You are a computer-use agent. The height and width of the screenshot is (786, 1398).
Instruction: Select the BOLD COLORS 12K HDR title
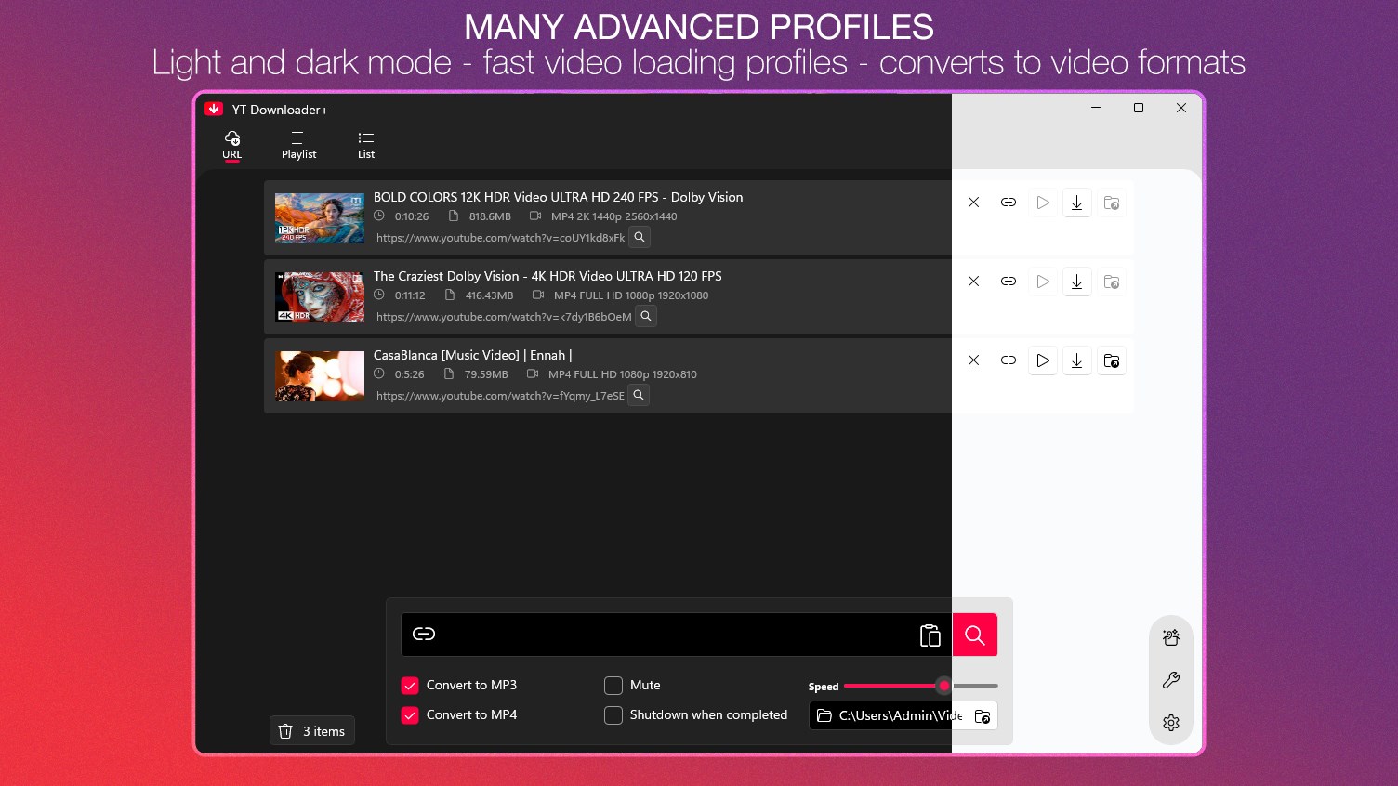[558, 197]
